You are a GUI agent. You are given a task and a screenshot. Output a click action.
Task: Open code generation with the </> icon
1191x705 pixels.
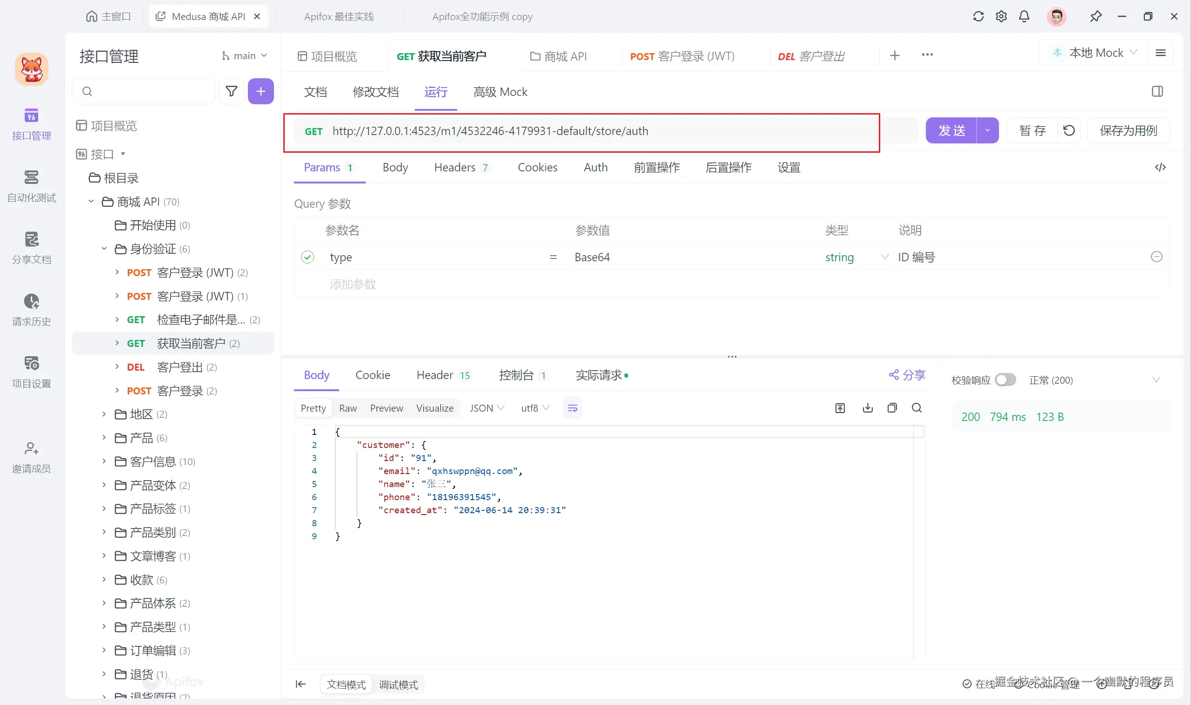pyautogui.click(x=1160, y=167)
